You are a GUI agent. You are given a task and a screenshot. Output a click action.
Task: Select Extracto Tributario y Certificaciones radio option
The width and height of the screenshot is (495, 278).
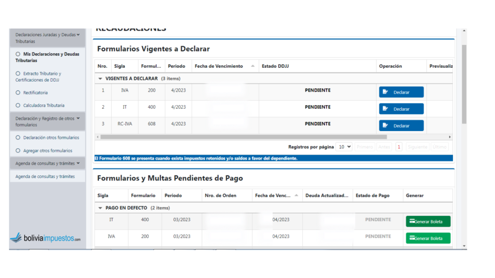coord(18,73)
